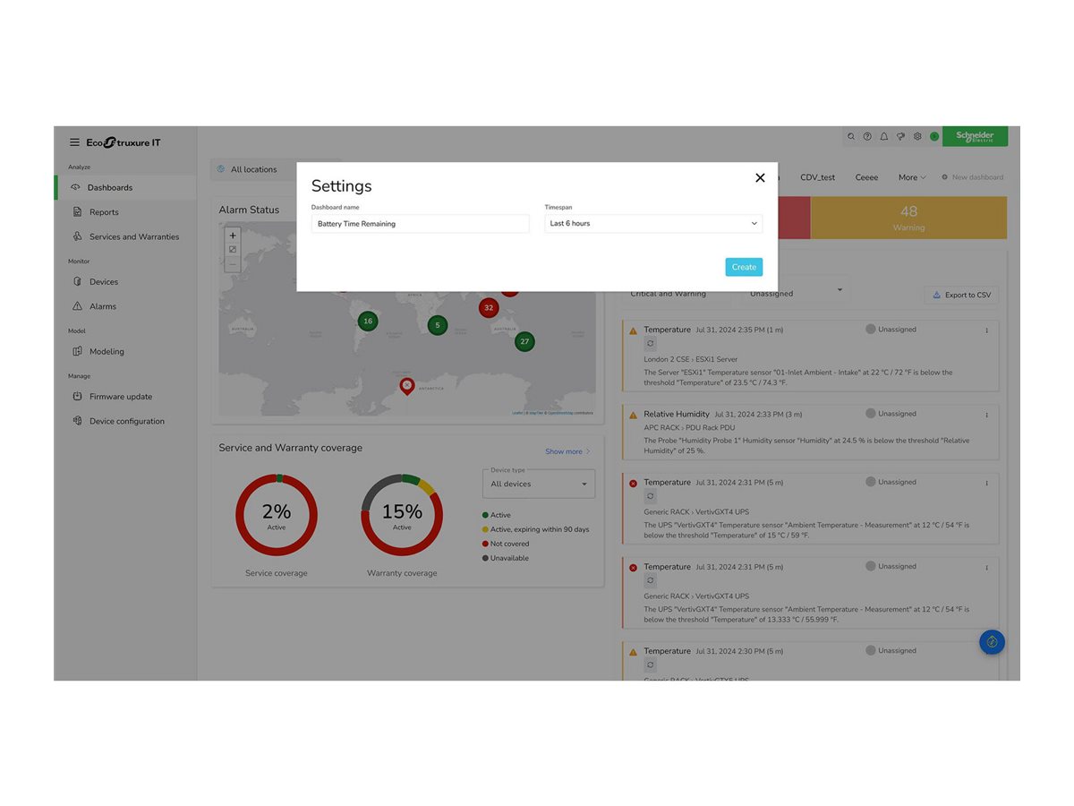This screenshot has width=1074, height=806.
Task: Open the Timespan dropdown
Action: (653, 224)
